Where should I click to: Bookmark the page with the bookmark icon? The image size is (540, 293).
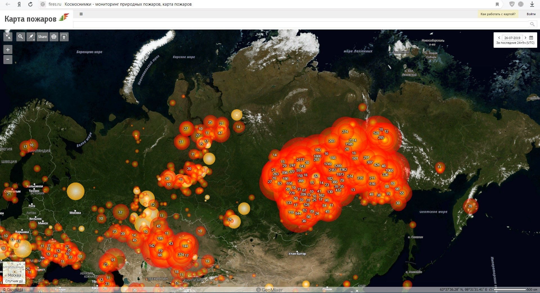tap(497, 4)
